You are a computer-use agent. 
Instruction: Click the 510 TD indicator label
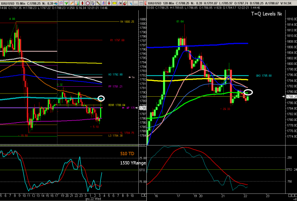[127, 154]
